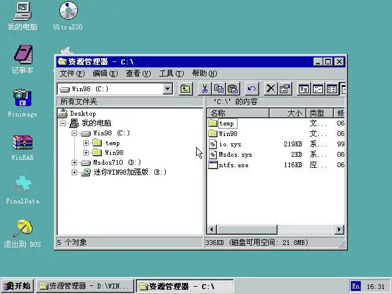Click the En language indicator in tray
The image size is (392, 294).
355,286
